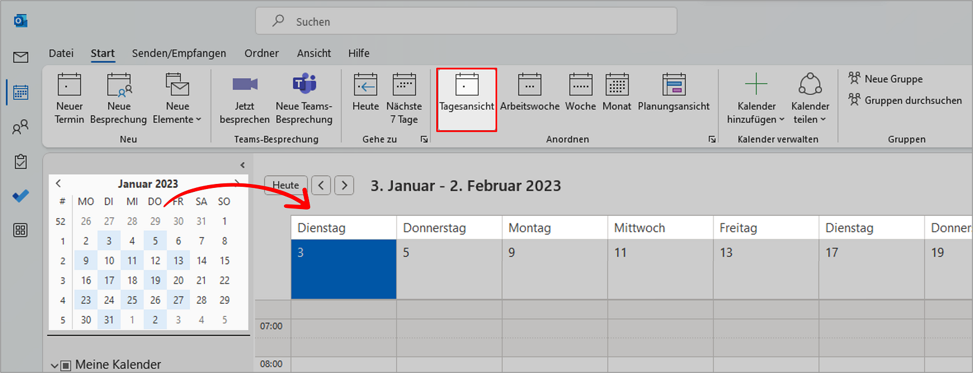Switch to Woche view

[x=580, y=93]
